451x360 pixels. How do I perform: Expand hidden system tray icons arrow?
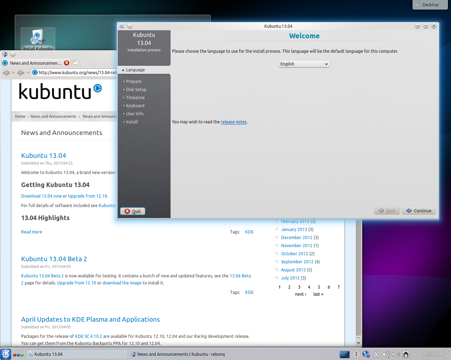point(415,354)
